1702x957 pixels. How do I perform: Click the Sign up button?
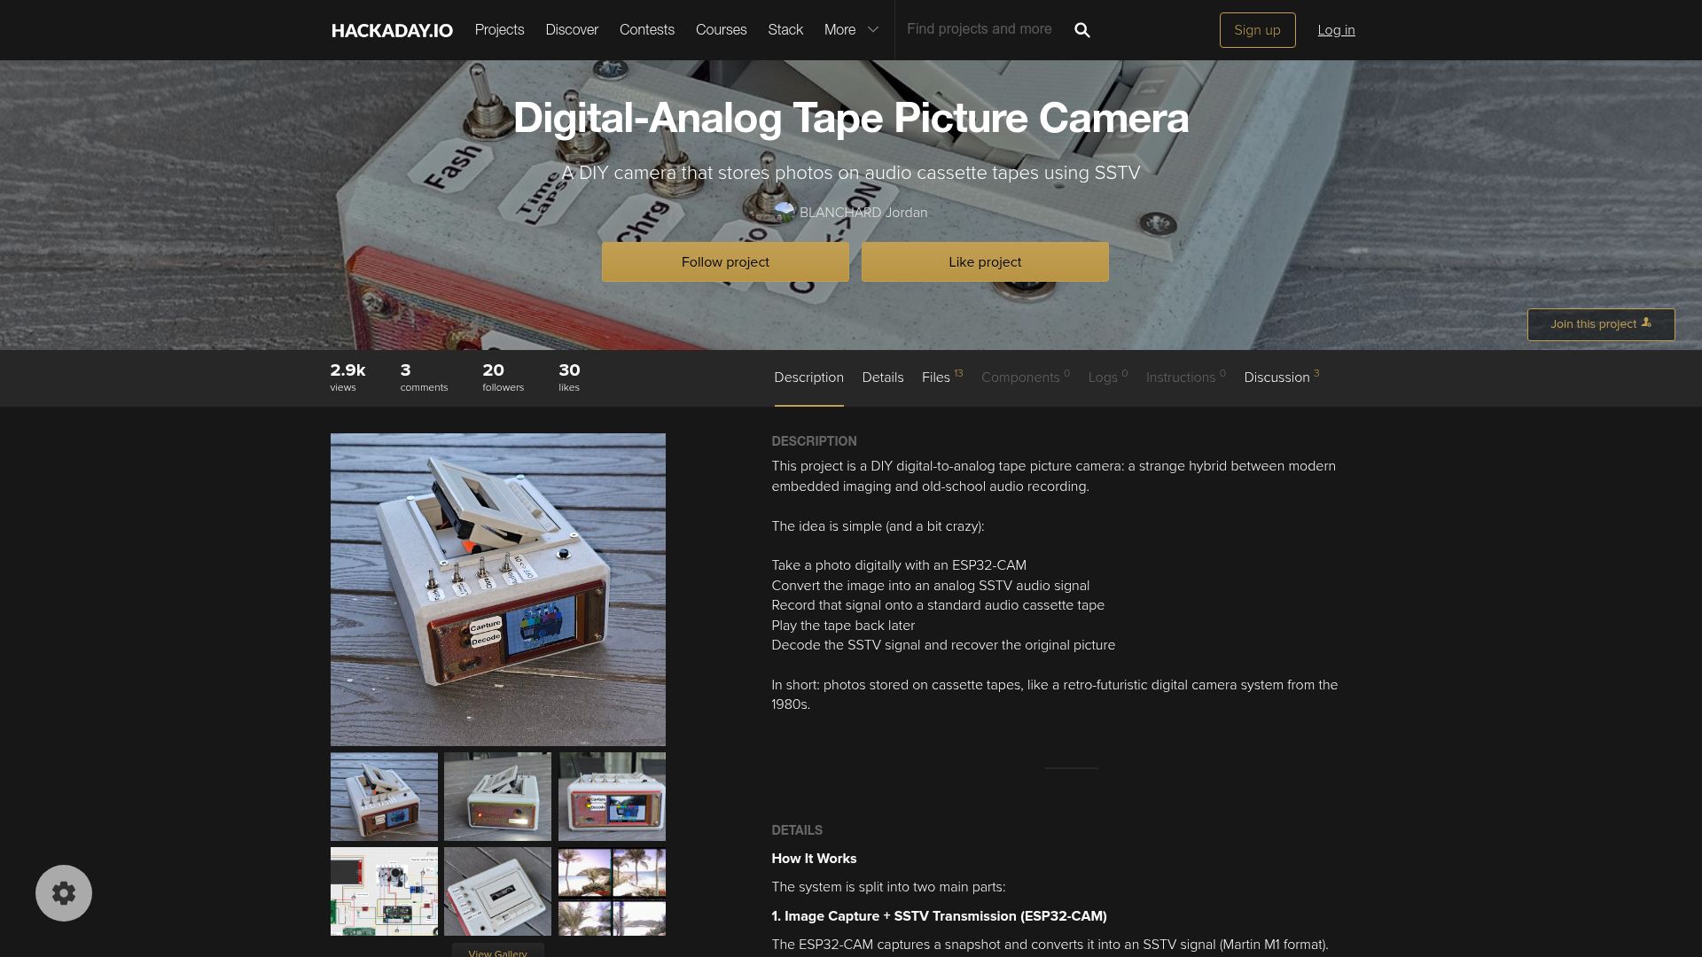1257,30
